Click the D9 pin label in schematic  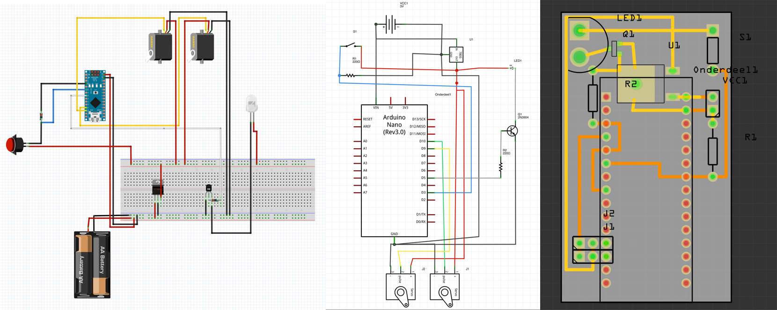pos(423,148)
